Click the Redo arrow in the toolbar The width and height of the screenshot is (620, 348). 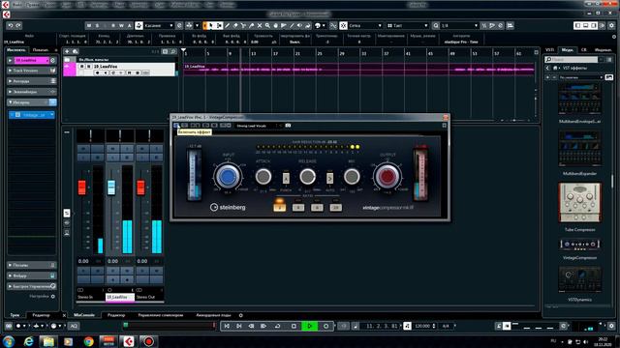coord(18,26)
